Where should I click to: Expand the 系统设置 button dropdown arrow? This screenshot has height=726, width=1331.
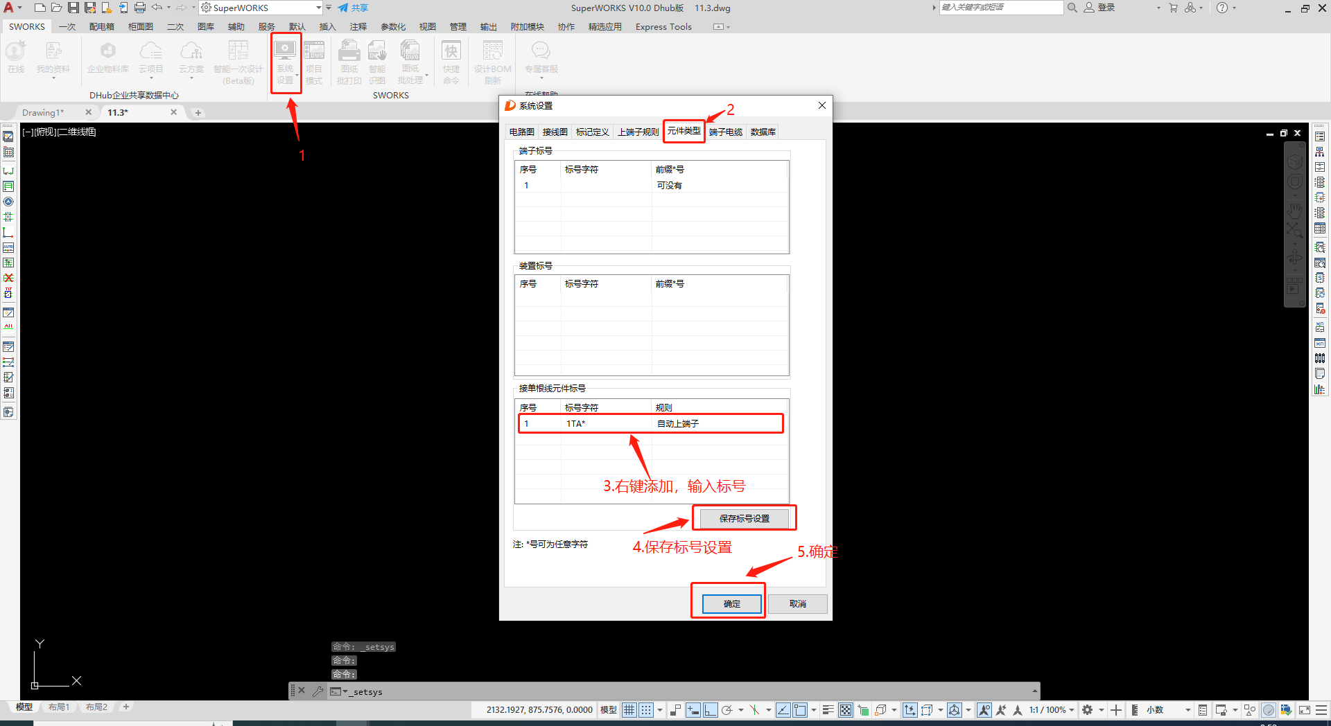point(297,75)
